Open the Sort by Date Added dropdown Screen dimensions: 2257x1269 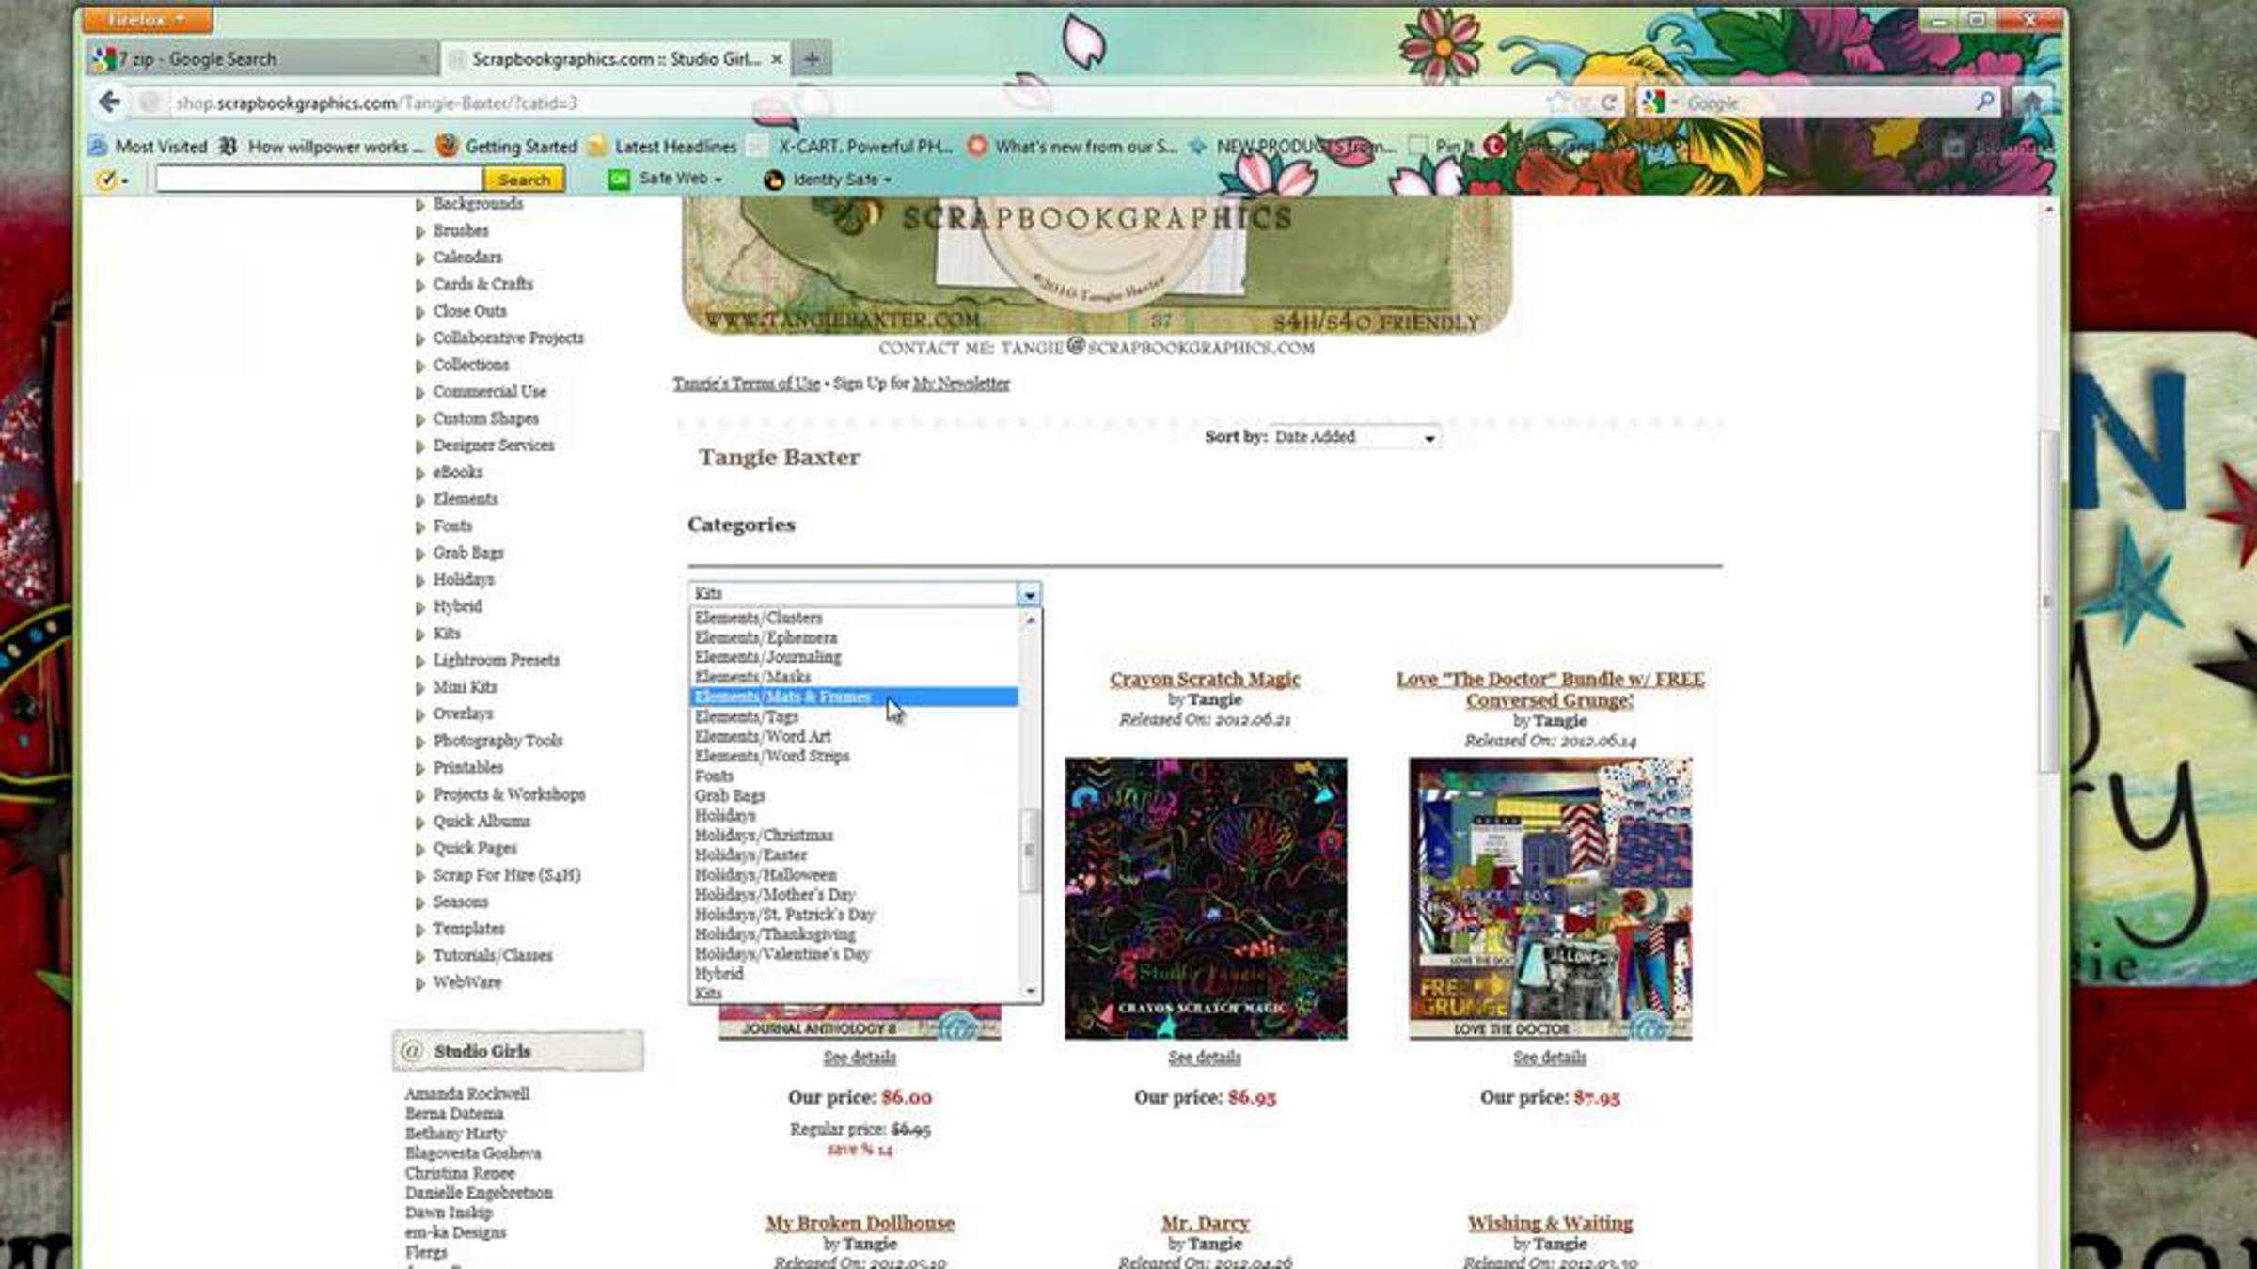pos(1354,437)
